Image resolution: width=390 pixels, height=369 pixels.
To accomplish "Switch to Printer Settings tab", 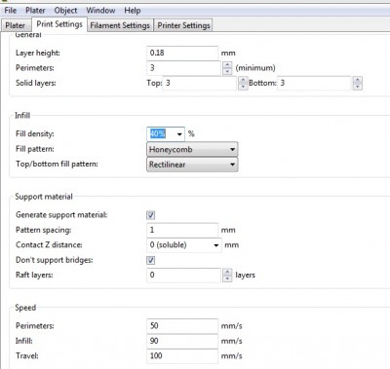I will 183,25.
